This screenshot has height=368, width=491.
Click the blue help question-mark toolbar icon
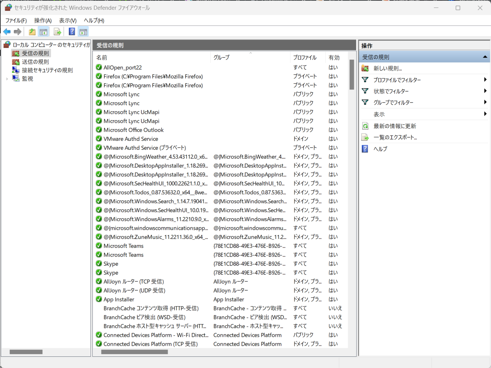point(71,32)
